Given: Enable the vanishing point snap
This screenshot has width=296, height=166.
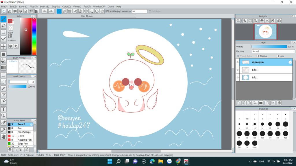Looking at the screenshot, I should pyautogui.click(x=75, y=11).
